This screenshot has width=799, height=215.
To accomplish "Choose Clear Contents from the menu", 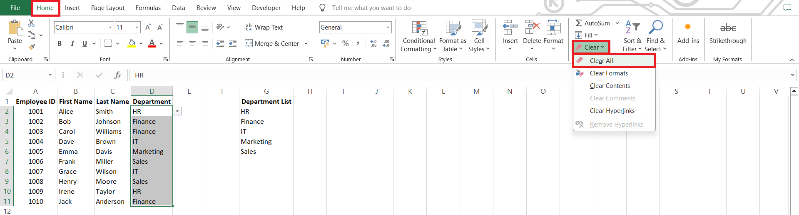I will click(614, 86).
